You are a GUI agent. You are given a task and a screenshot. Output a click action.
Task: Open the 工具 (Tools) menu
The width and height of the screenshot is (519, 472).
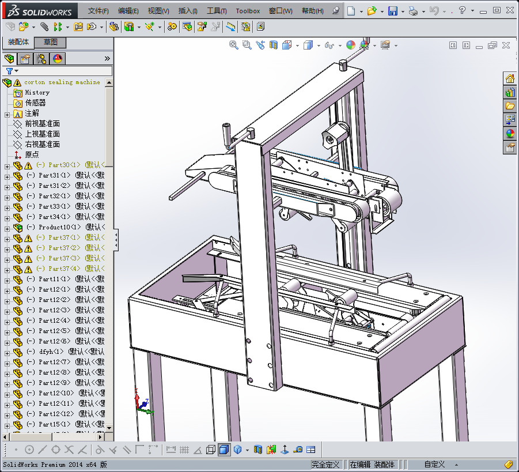(x=217, y=11)
